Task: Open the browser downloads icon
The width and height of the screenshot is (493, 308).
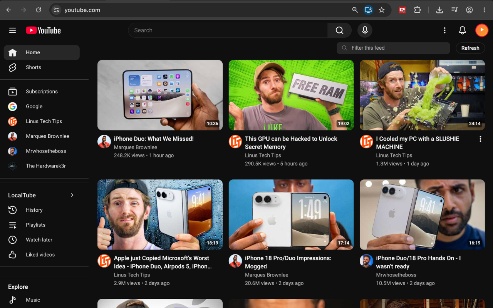Action: point(439,10)
